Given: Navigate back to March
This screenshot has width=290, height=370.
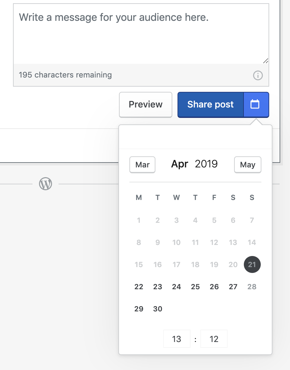Looking at the screenshot, I should pos(142,164).
